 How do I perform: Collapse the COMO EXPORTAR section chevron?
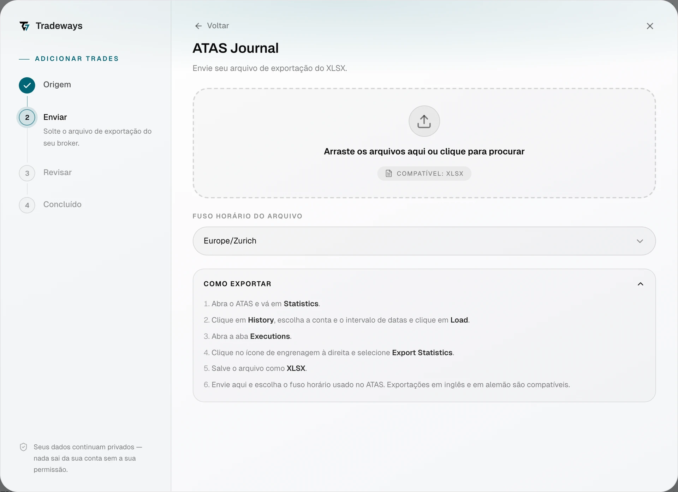(640, 284)
